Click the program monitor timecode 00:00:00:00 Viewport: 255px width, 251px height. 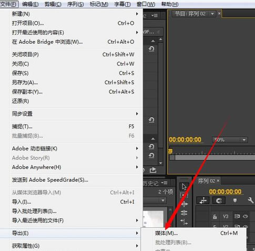pos(185,139)
